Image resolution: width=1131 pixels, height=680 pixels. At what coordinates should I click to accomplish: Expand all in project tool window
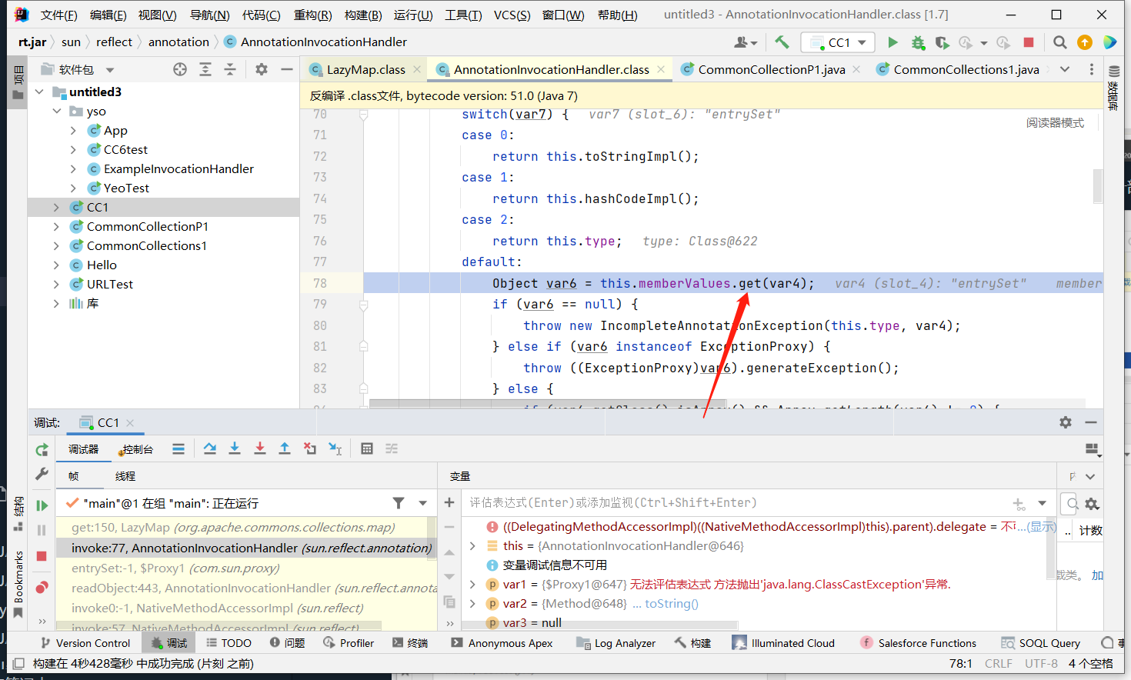click(x=205, y=69)
